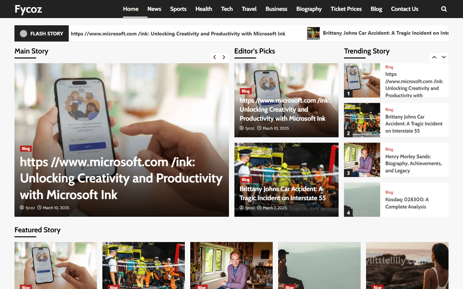463x289 pixels.
Task: Click the Flash Story label
Action: pyautogui.click(x=42, y=33)
